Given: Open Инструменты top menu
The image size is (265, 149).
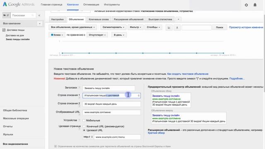Looking at the screenshot, I should [112, 5].
